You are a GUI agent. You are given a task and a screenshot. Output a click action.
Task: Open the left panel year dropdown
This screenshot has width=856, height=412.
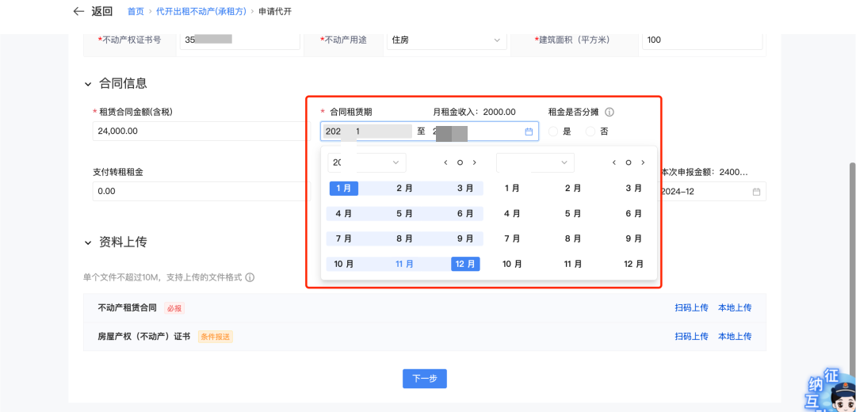[367, 162]
